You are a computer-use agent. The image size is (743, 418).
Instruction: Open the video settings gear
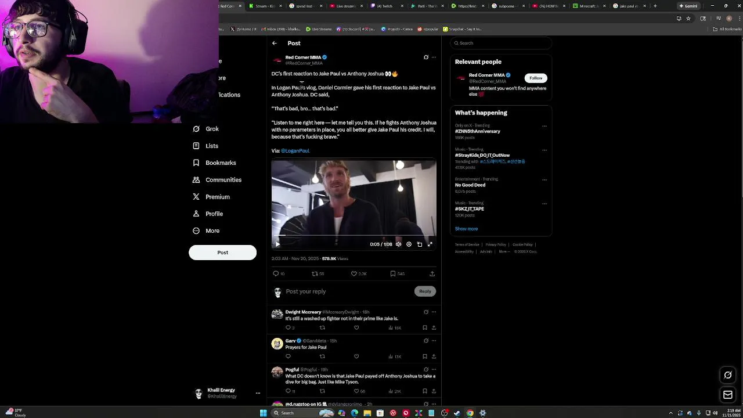(x=409, y=244)
